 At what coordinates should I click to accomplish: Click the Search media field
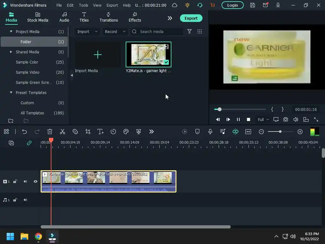point(156,31)
